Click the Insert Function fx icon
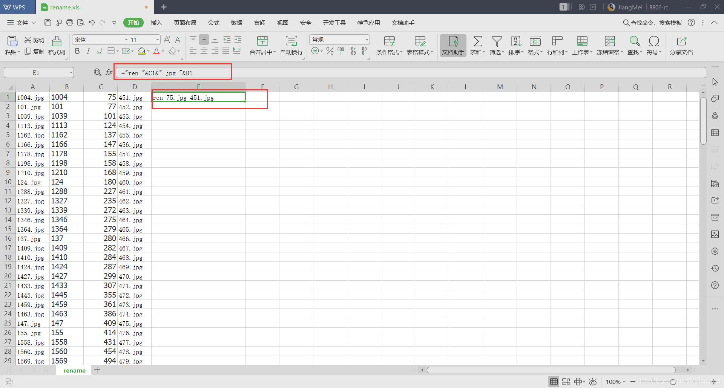The width and height of the screenshot is (724, 388). coord(109,72)
